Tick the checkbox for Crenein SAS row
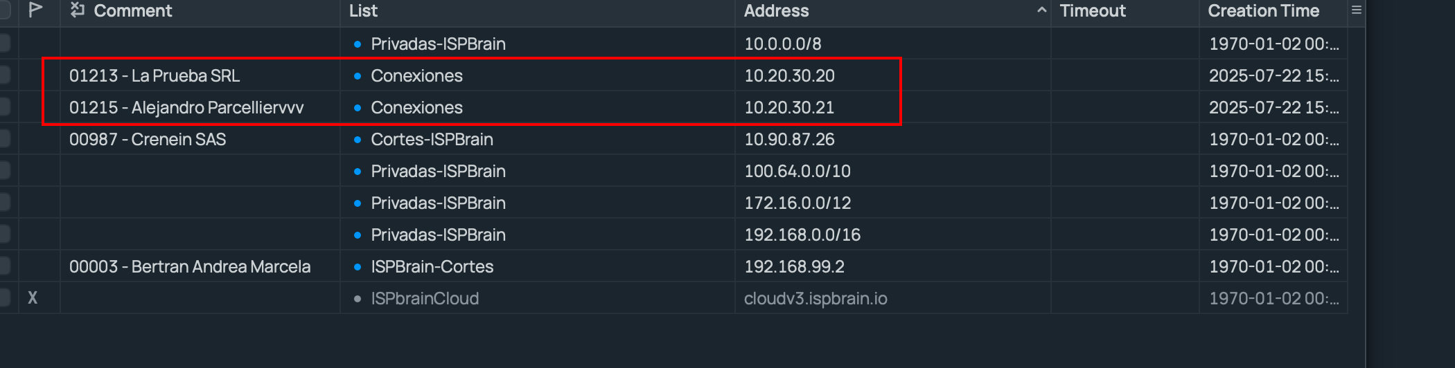The height and width of the screenshot is (368, 1455). click(4, 139)
